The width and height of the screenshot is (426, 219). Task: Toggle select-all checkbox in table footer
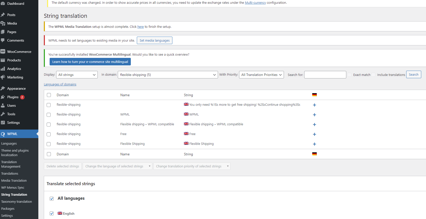click(49, 154)
